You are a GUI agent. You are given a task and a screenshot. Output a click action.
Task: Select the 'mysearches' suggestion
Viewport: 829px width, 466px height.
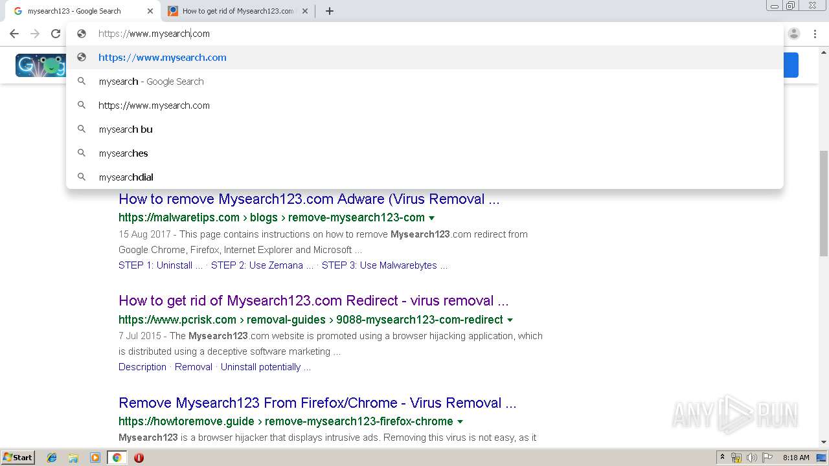pos(425,153)
